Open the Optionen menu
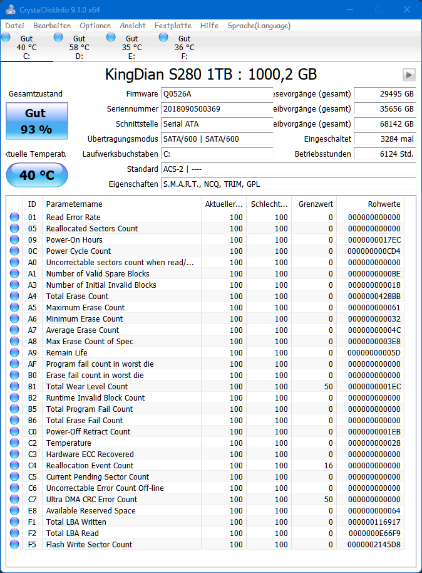 tap(95, 26)
